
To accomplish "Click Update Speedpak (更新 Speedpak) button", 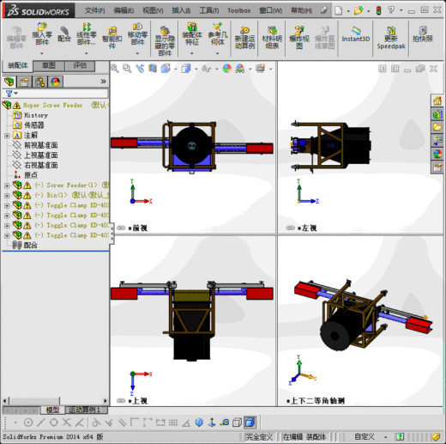I will click(391, 38).
